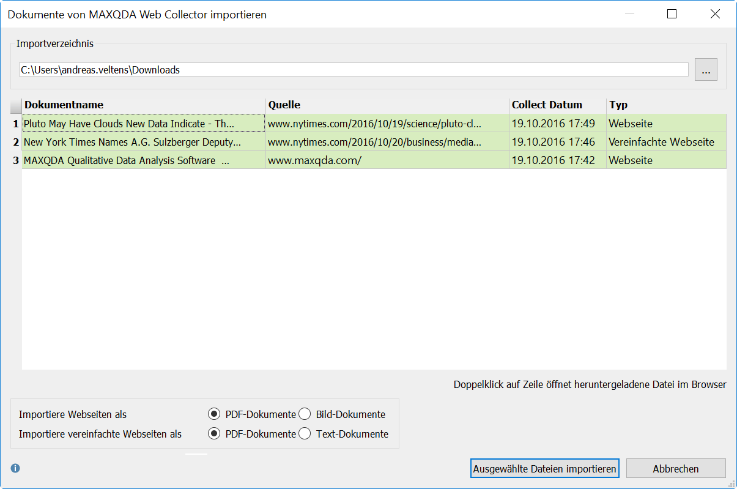Click the blue info icon
Screen dimensions: 737x489
tap(15, 468)
